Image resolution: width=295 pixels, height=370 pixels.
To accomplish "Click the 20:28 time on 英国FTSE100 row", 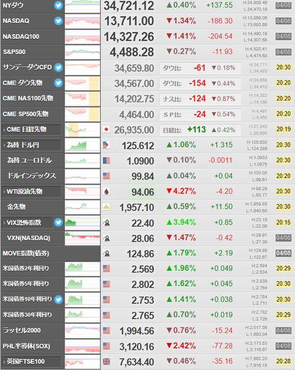I will tap(283, 361).
